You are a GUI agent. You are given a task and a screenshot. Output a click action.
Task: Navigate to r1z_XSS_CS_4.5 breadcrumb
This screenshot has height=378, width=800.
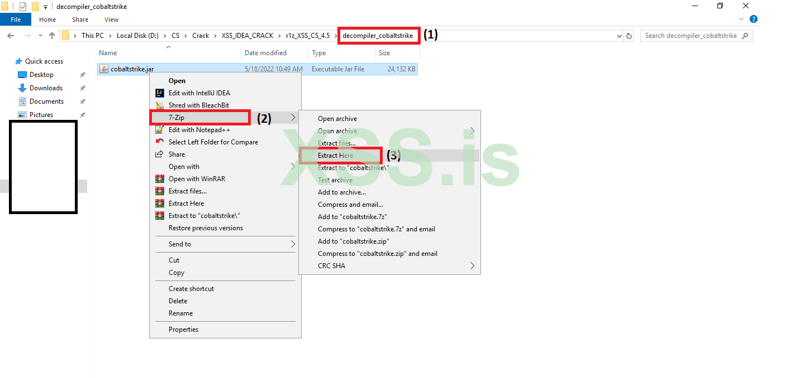308,36
